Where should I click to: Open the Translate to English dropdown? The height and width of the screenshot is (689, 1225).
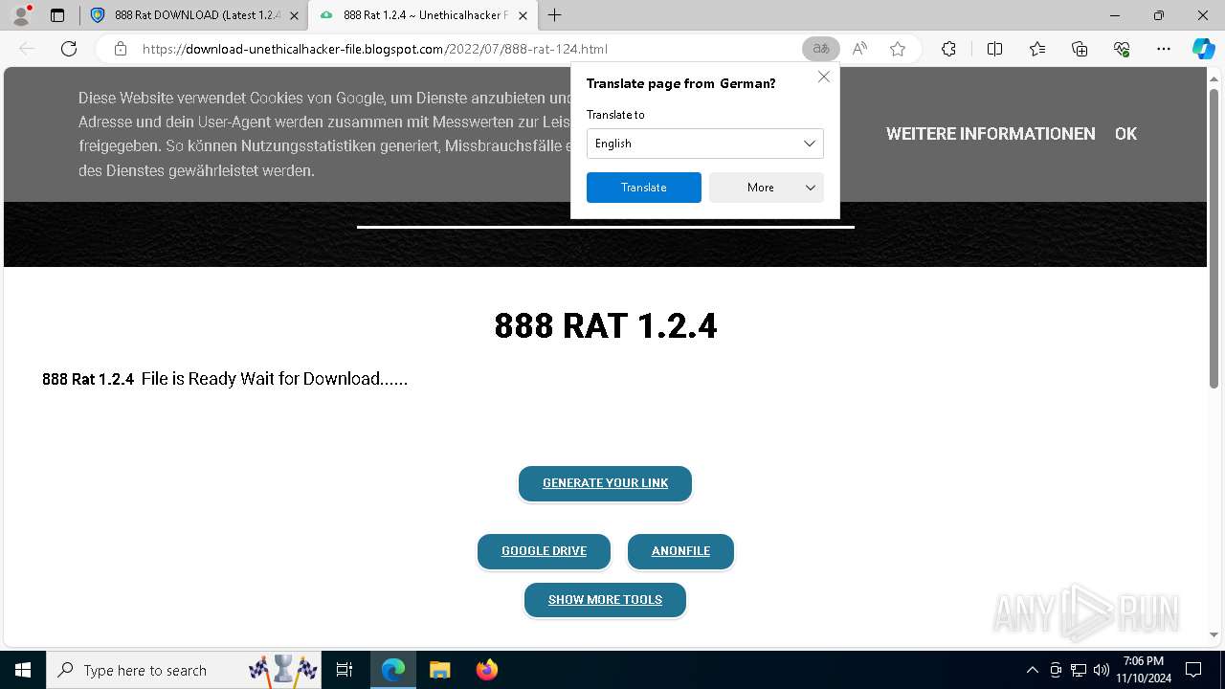click(x=704, y=144)
